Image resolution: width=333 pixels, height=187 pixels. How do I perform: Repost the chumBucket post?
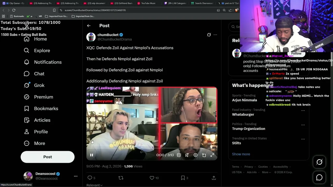coord(121,178)
